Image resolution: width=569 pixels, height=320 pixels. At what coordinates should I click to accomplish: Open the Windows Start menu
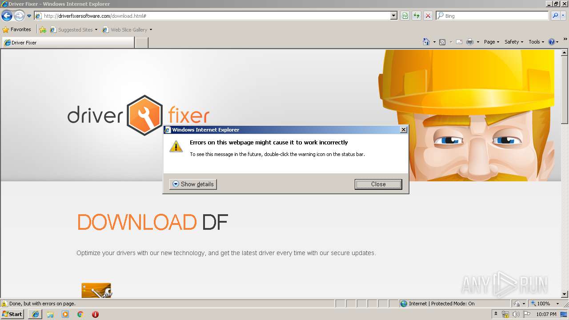click(12, 314)
